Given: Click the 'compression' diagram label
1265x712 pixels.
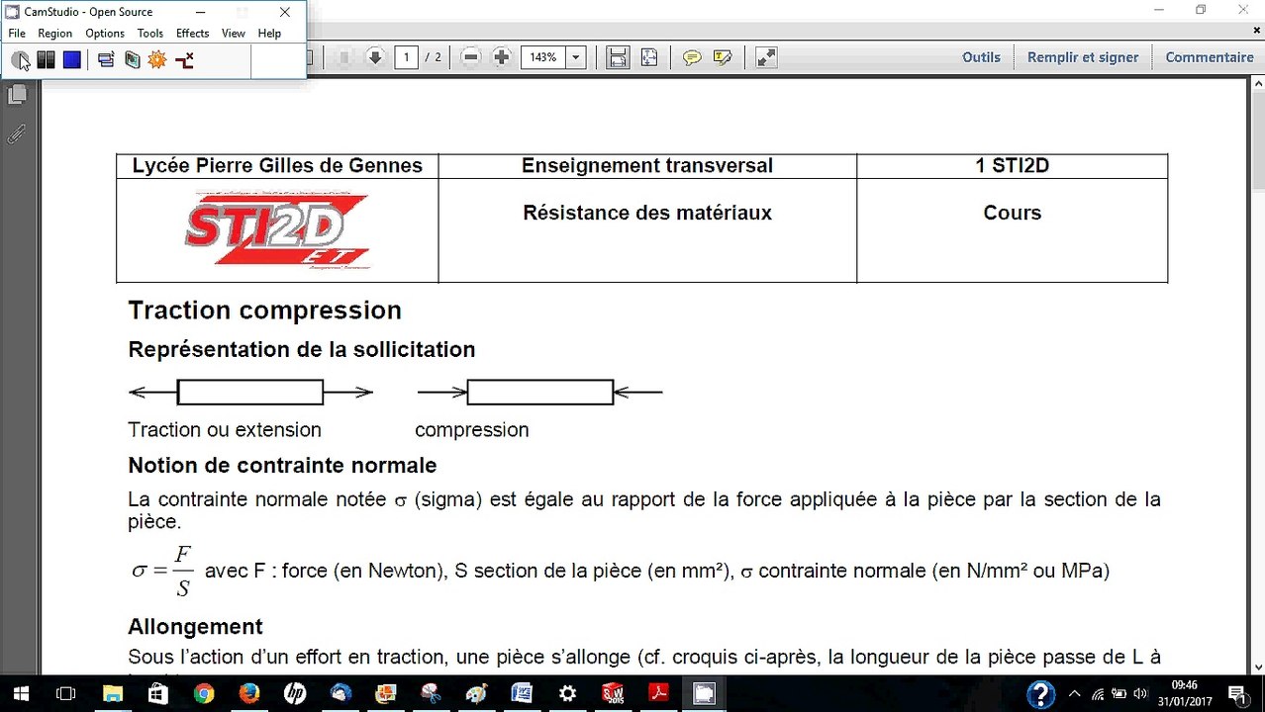Looking at the screenshot, I should [471, 430].
